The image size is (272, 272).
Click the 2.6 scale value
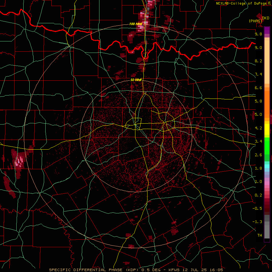258,155
